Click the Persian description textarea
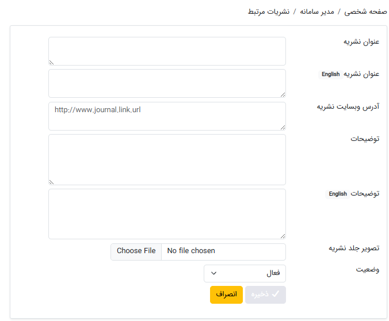The width and height of the screenshot is (389, 321). [167, 159]
